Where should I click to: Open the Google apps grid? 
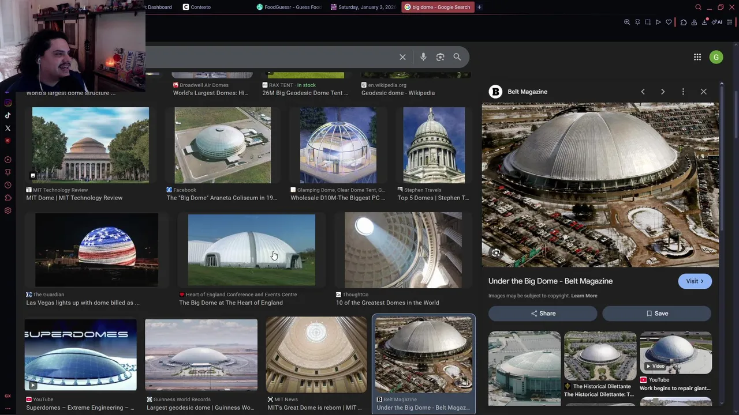pyautogui.click(x=697, y=57)
